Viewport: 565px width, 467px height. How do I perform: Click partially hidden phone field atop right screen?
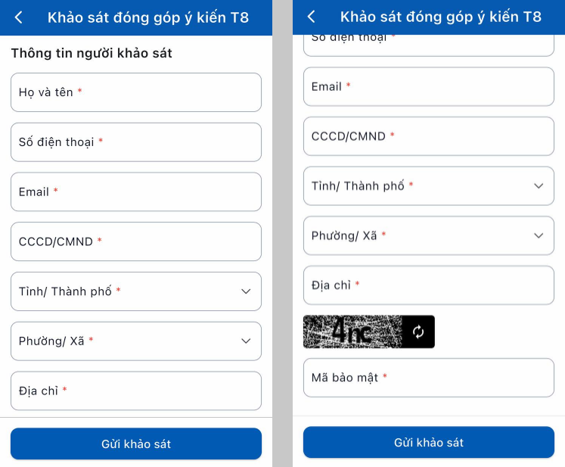pyautogui.click(x=428, y=44)
